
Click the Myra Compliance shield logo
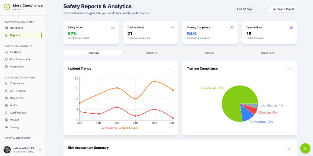(7, 7)
